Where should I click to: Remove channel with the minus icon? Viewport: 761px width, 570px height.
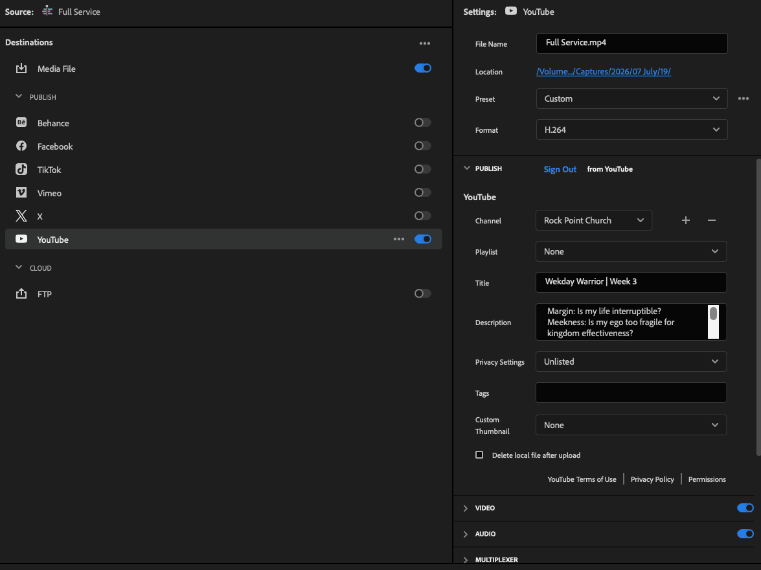pos(712,220)
